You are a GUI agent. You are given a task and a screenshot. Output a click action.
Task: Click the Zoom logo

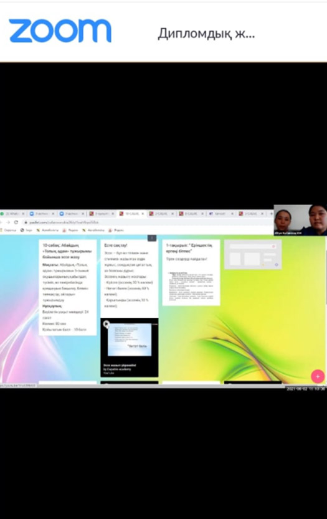(60, 31)
